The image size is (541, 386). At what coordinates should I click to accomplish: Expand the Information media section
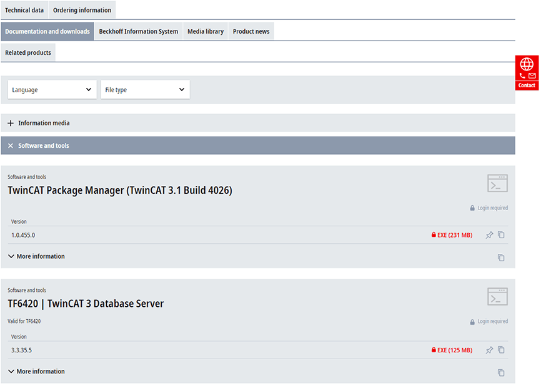coord(258,123)
